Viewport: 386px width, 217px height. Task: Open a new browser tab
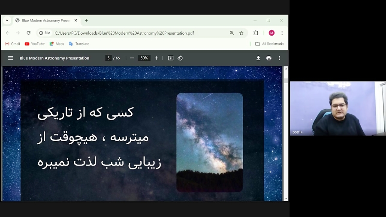tap(86, 21)
